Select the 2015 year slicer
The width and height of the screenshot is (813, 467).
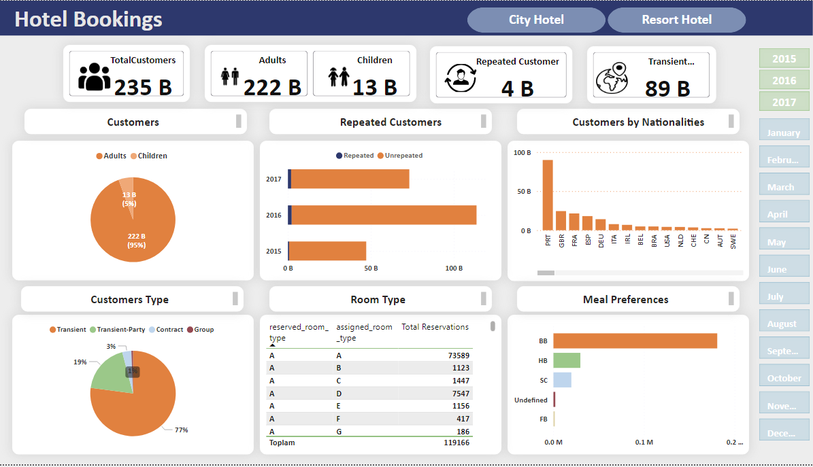tap(784, 58)
